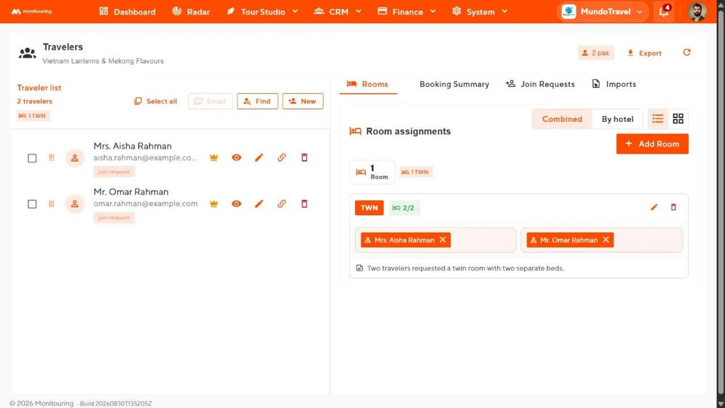Edit the TWN room with pencil icon

pyautogui.click(x=654, y=207)
